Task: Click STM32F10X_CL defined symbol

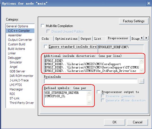Action: (55, 96)
